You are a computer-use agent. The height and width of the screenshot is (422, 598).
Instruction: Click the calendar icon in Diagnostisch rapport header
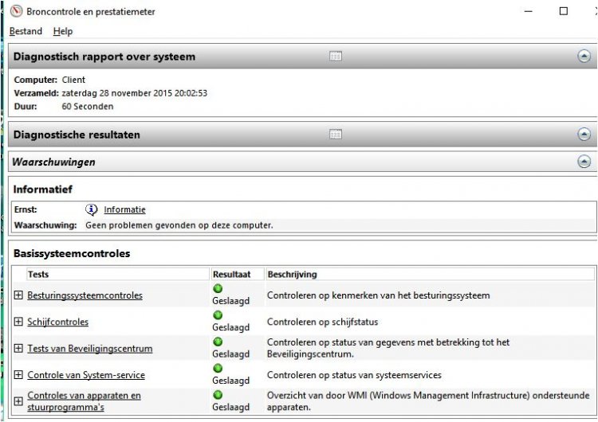pos(336,56)
